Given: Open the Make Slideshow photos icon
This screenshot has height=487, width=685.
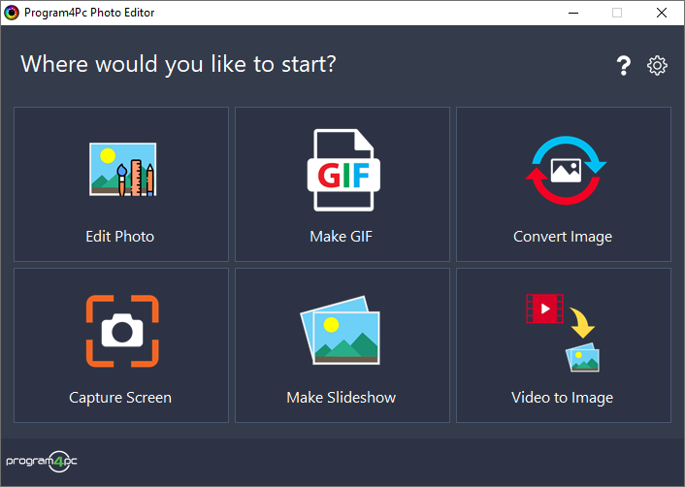Looking at the screenshot, I should coord(340,330).
